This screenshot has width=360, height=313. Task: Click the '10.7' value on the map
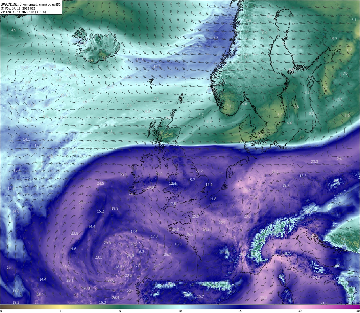coord(287,253)
